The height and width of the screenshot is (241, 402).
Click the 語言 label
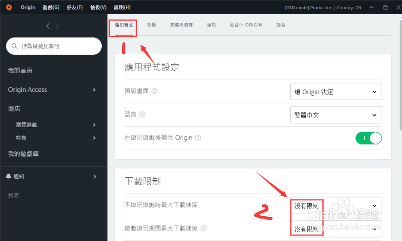click(130, 115)
